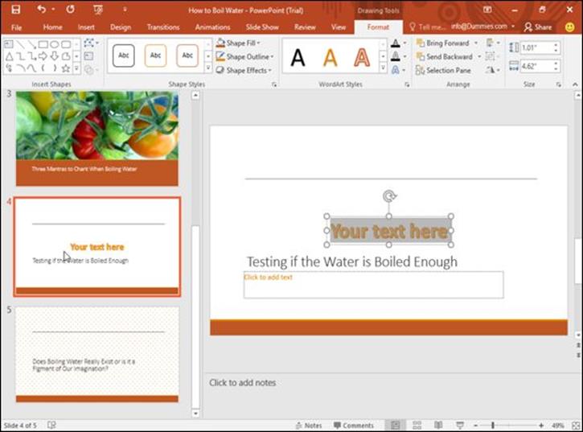The width and height of the screenshot is (583, 432).
Task: Expand the Bring Forward options arrow
Action: (476, 43)
